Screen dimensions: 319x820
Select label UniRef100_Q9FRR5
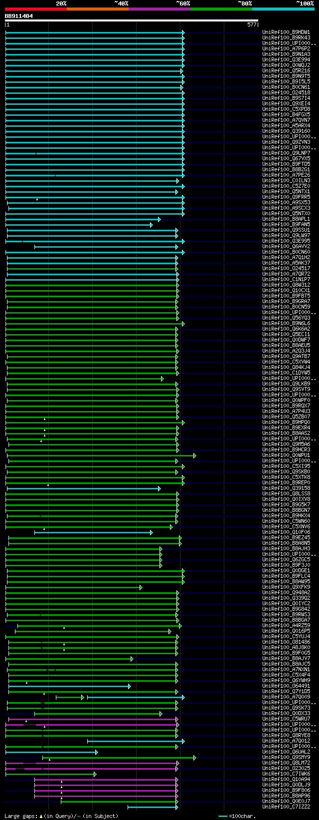point(286,197)
